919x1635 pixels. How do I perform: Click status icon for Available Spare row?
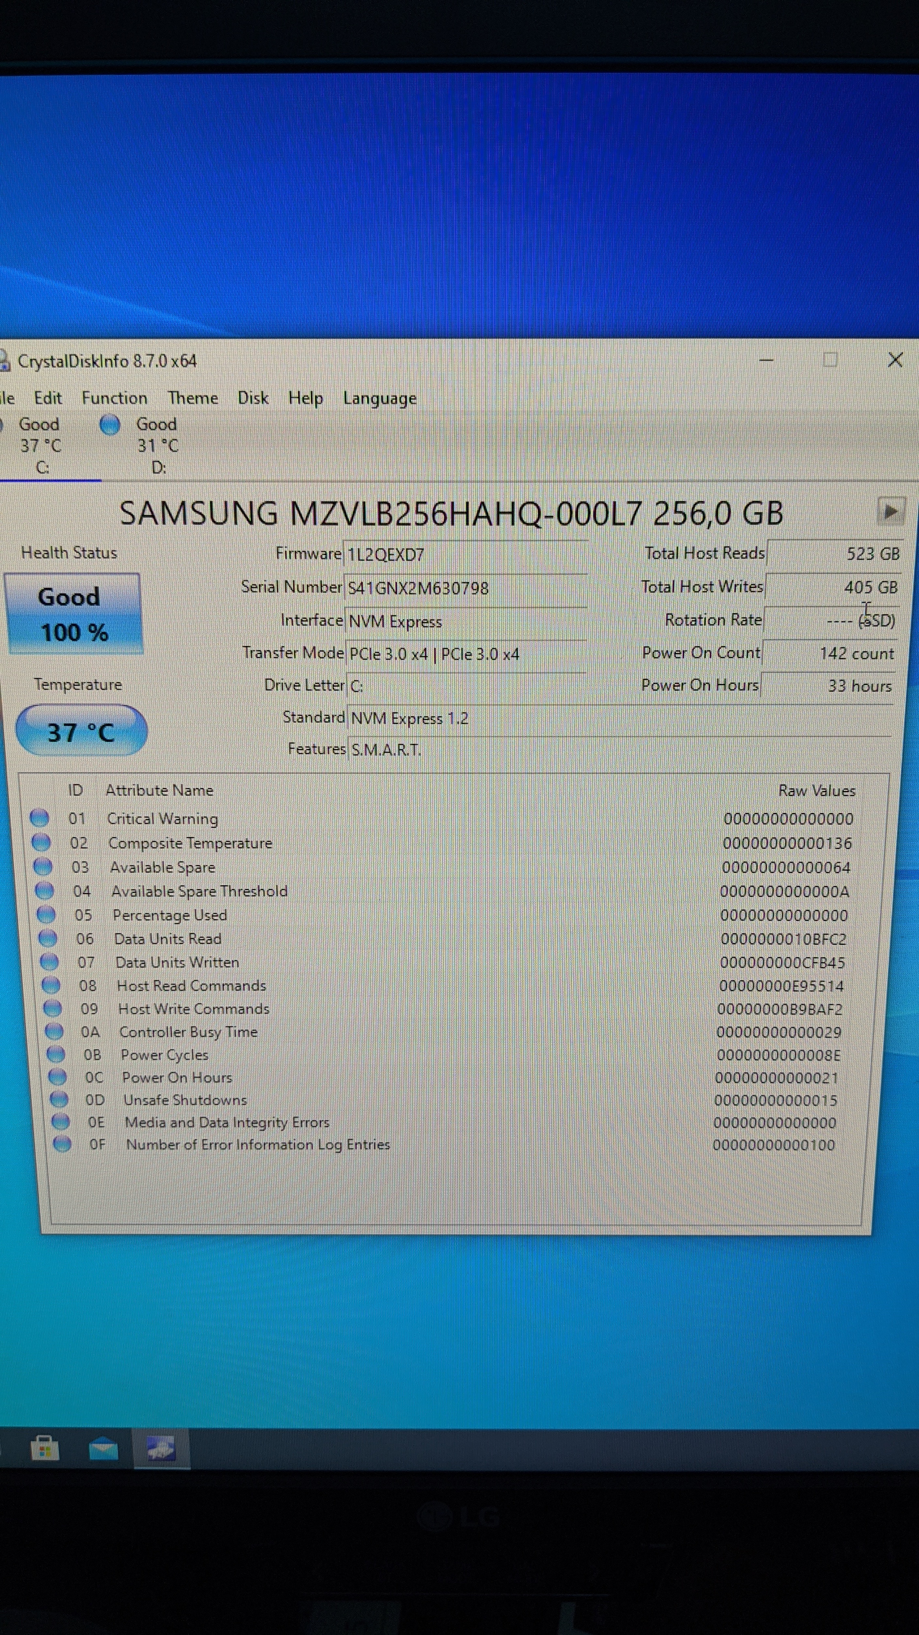click(43, 866)
